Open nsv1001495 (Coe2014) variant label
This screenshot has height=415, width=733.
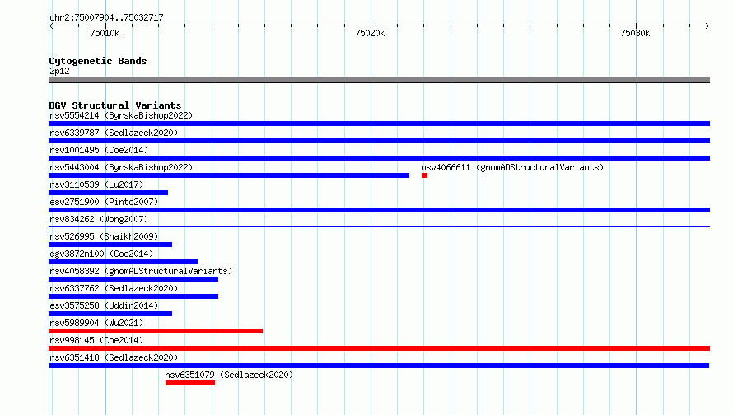(99, 150)
